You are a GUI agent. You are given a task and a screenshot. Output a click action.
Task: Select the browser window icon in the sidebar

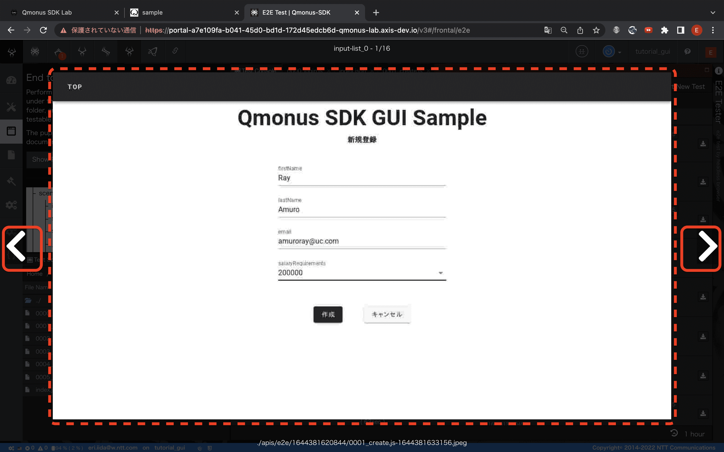click(x=11, y=131)
